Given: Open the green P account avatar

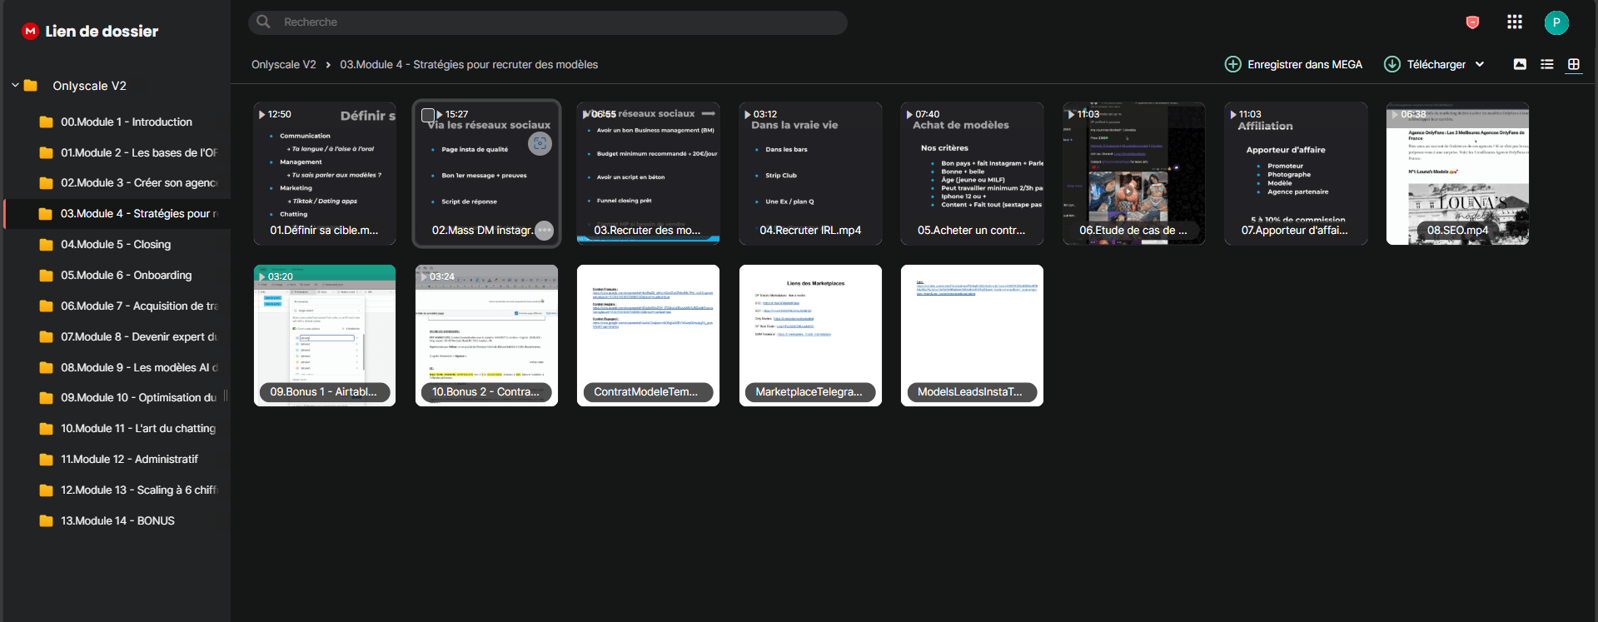Looking at the screenshot, I should 1556,22.
